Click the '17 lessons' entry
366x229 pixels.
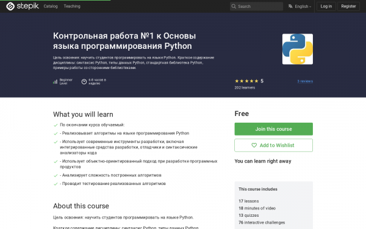(249, 201)
